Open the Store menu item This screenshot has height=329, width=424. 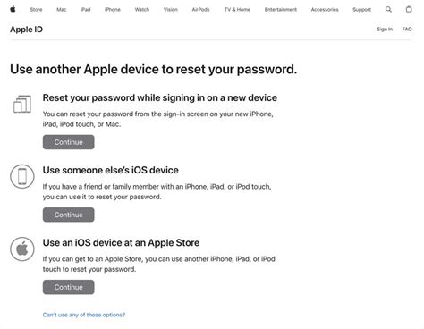point(36,10)
